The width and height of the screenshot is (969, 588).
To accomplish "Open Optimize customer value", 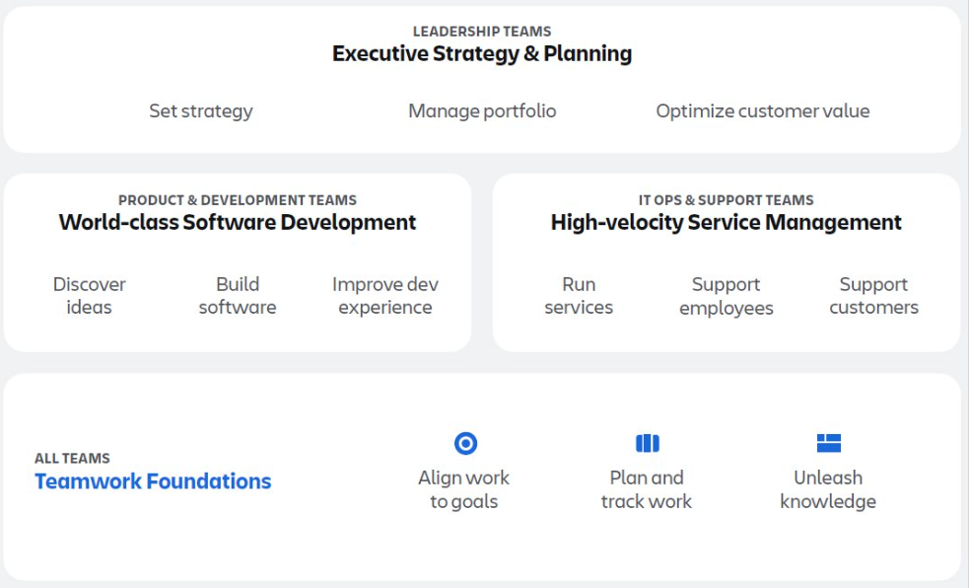I will (763, 111).
